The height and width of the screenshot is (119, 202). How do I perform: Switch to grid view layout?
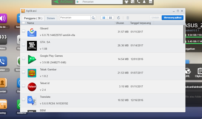click(110, 18)
